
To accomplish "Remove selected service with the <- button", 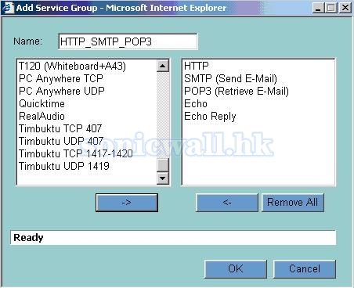I will coord(227,203).
